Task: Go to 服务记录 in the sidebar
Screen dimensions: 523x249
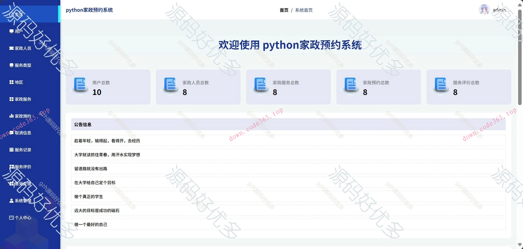Action: (x=30, y=150)
